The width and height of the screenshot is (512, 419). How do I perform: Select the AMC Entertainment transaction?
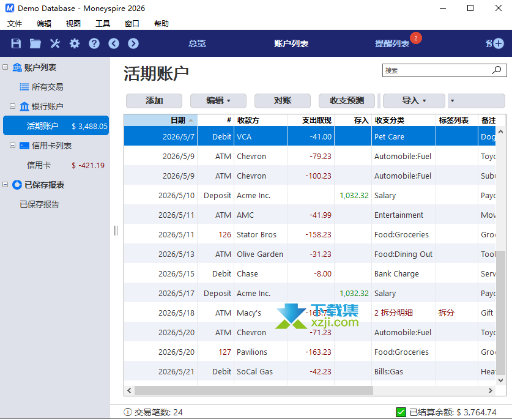(310, 215)
